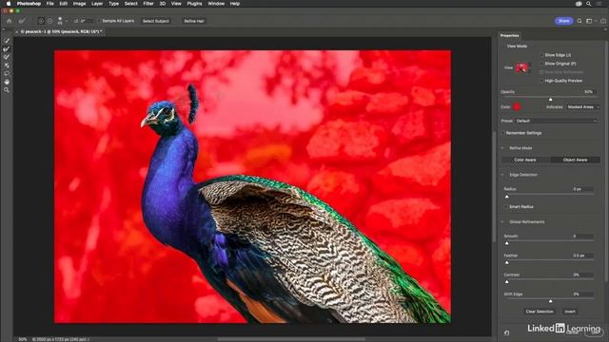Open the Photoshop application menu
This screenshot has width=609, height=342.
[x=29, y=4]
